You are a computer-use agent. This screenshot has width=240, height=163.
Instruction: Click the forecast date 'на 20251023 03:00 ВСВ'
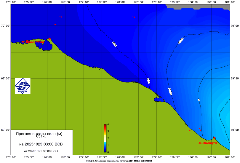(x=41, y=144)
